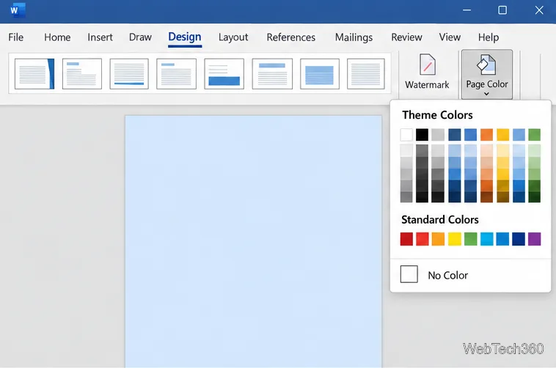This screenshot has height=368, width=556.
Task: Choose the dark navy blue theme color
Action: (455, 135)
